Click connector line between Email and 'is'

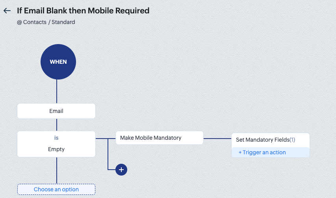pos(57,124)
